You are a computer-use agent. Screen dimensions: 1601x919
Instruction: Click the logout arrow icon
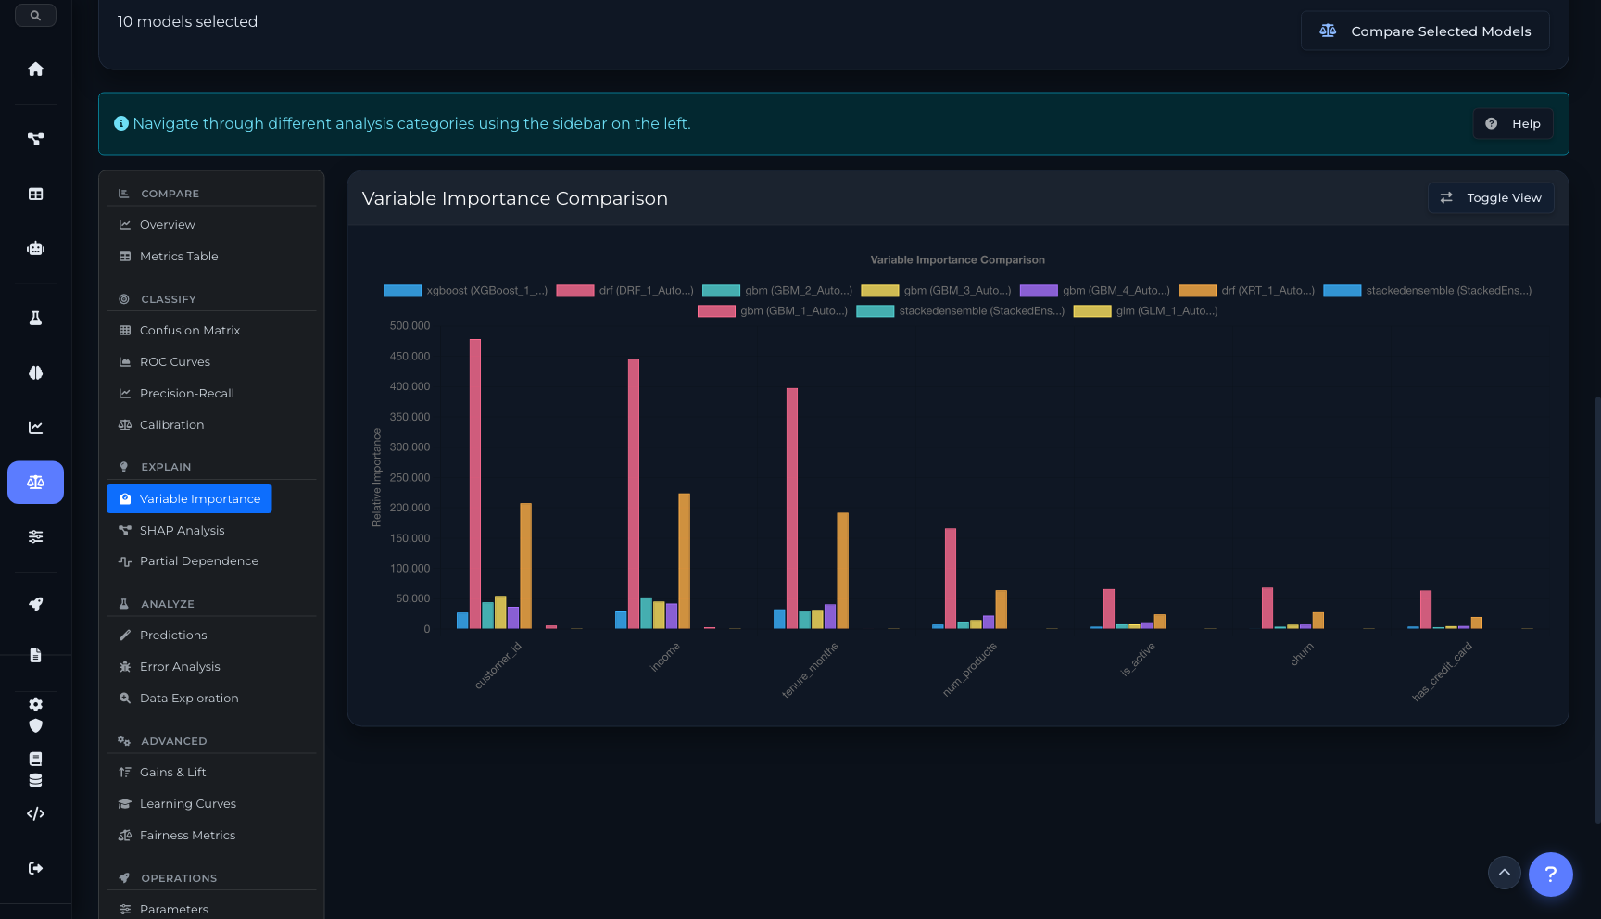(35, 868)
